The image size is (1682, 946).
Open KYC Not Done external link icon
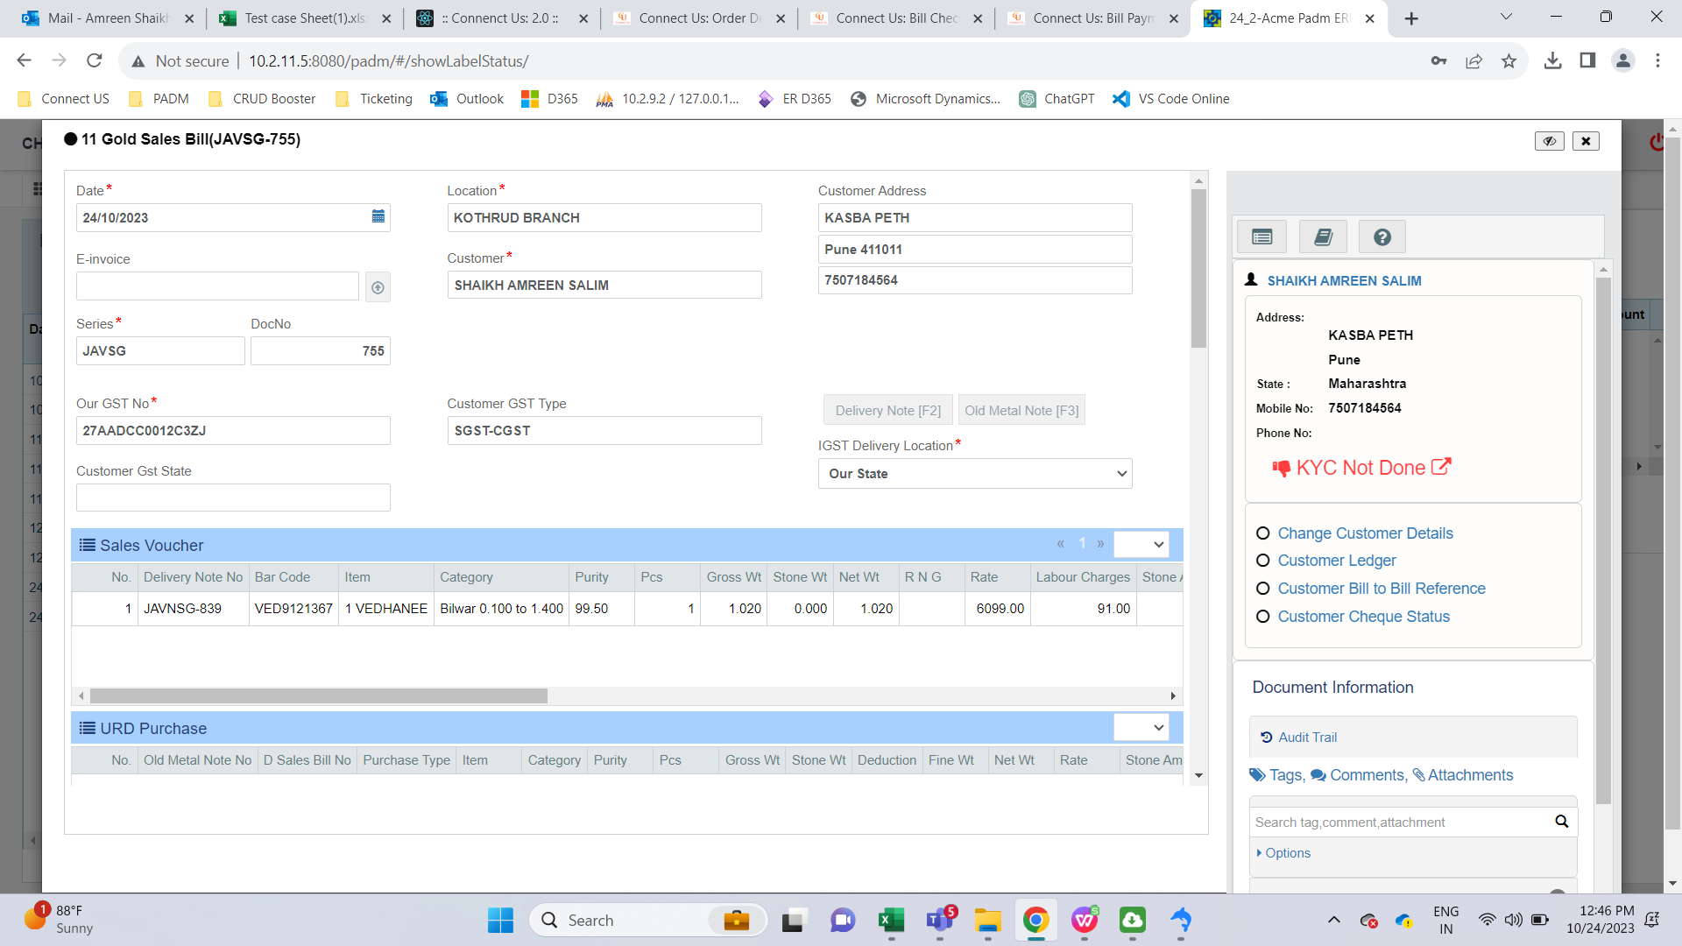1441,467
